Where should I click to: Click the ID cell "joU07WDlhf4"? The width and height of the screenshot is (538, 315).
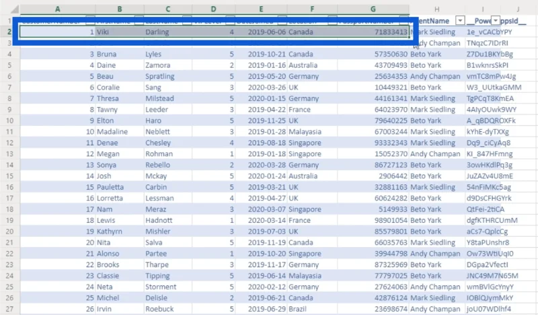489,309
